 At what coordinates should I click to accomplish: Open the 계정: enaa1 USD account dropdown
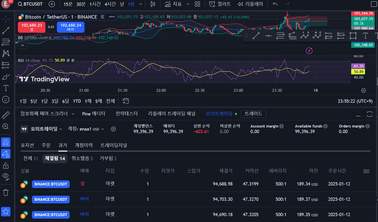point(86,129)
